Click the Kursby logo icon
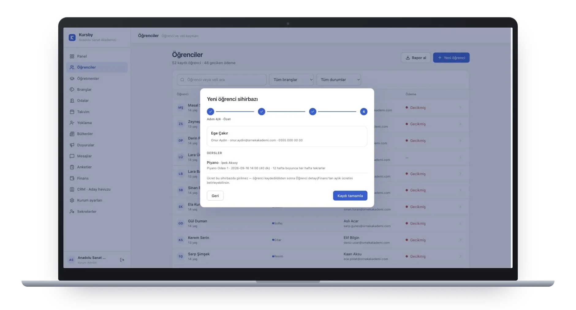 tap(72, 37)
